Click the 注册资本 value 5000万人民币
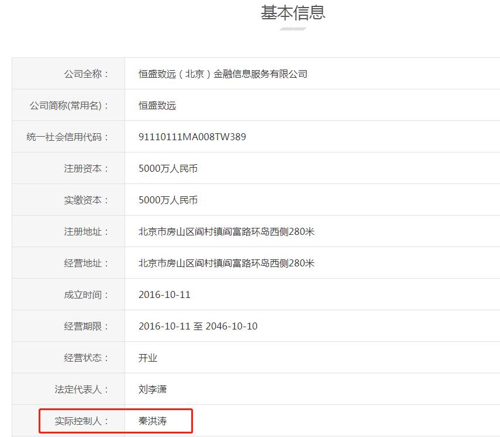This screenshot has width=500, height=437. pyautogui.click(x=168, y=168)
